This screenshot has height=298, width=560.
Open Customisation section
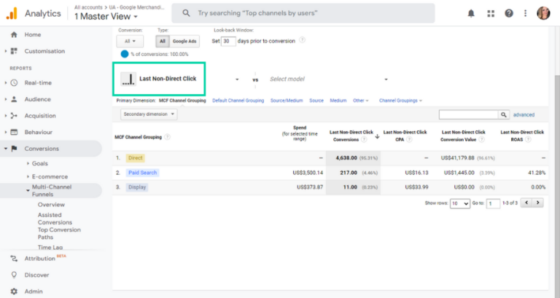click(44, 51)
